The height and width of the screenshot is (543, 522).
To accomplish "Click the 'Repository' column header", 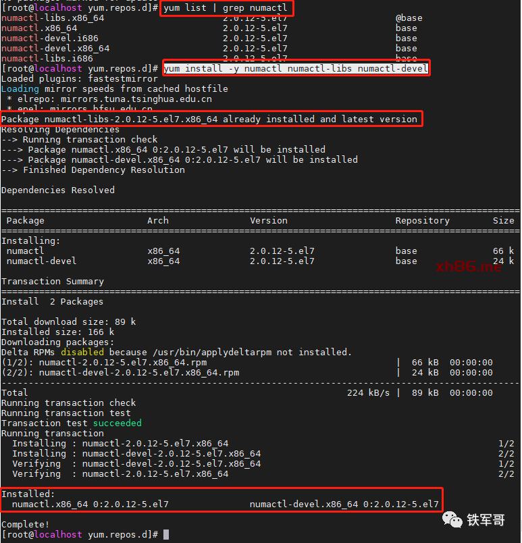I will point(422,221).
